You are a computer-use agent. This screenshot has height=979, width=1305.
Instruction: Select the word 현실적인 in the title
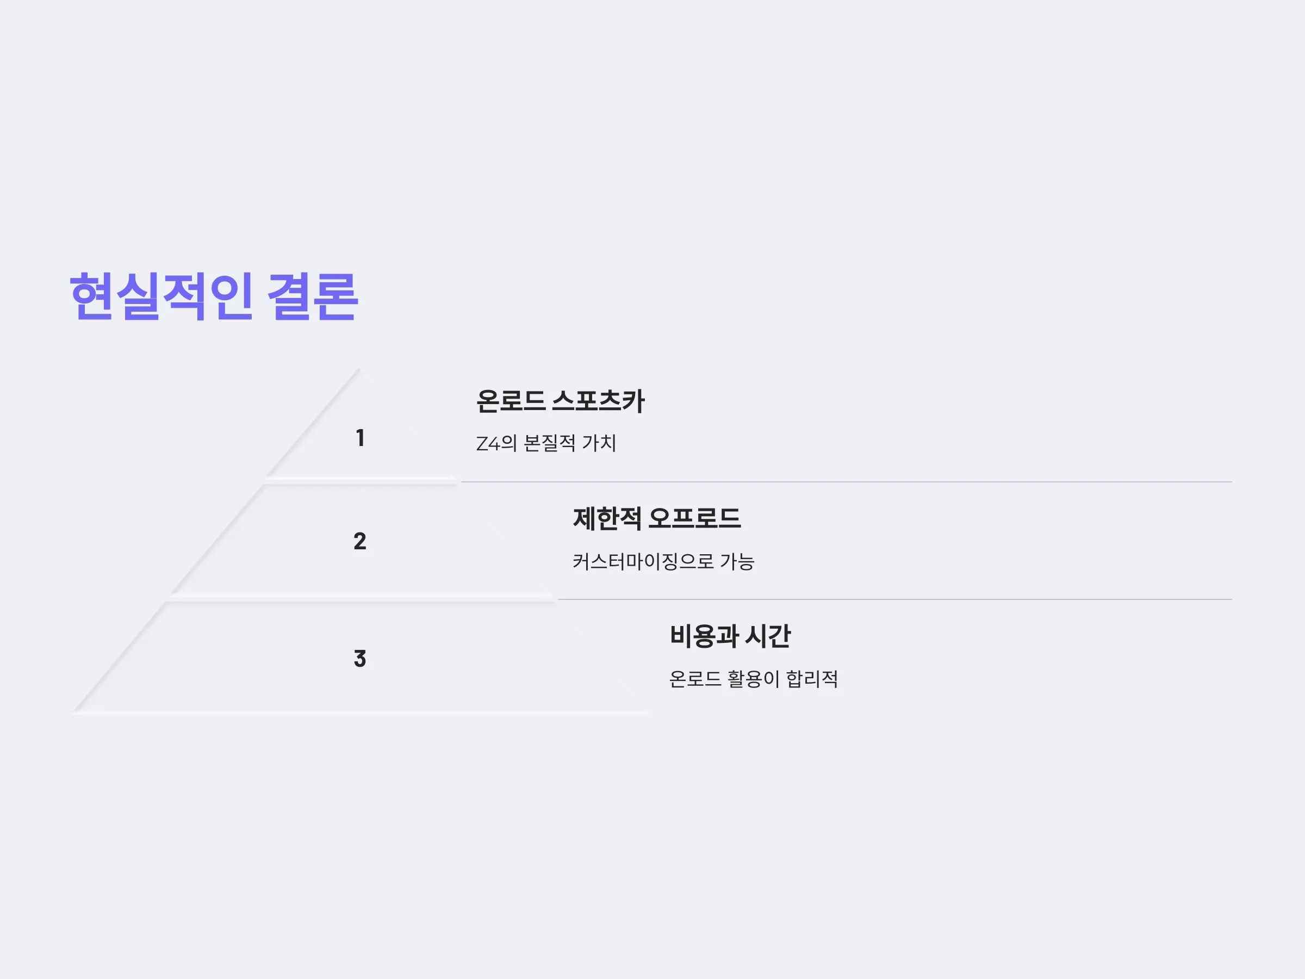tap(161, 297)
